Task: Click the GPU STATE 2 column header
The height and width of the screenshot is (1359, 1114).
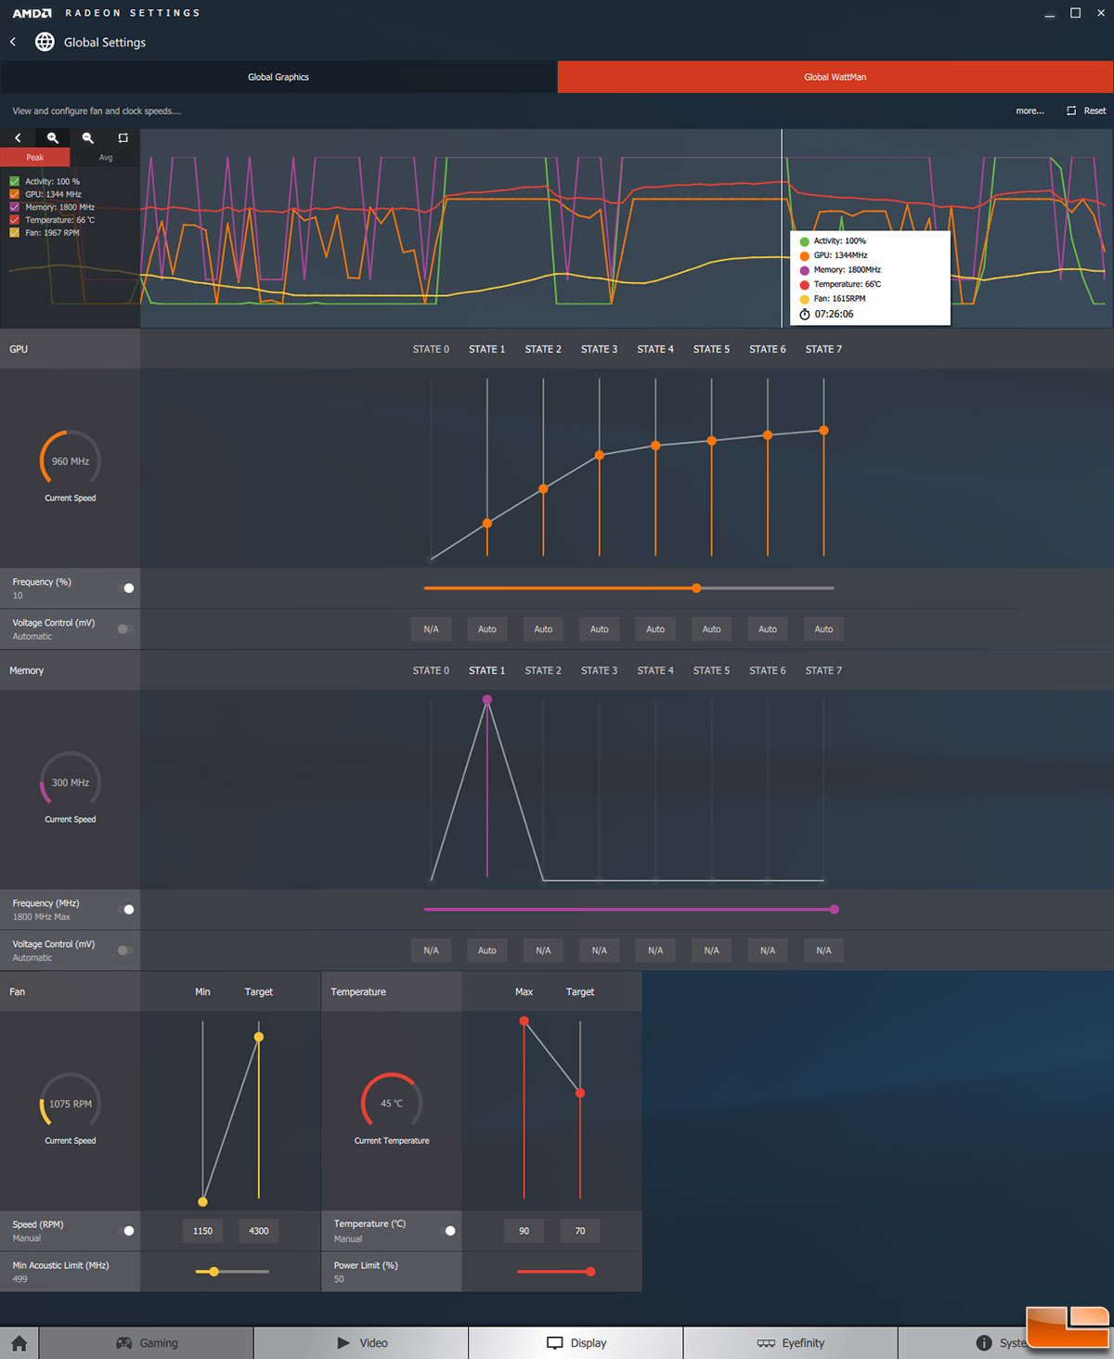Action: tap(543, 350)
